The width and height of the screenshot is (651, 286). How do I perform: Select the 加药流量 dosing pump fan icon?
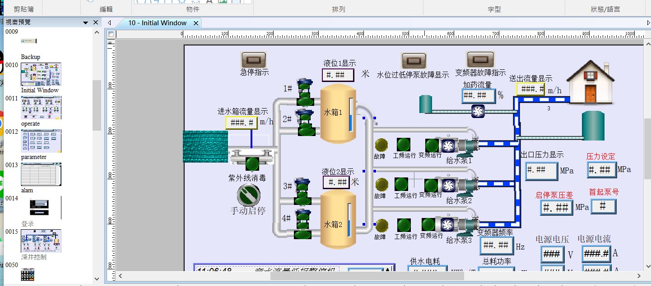point(478,111)
